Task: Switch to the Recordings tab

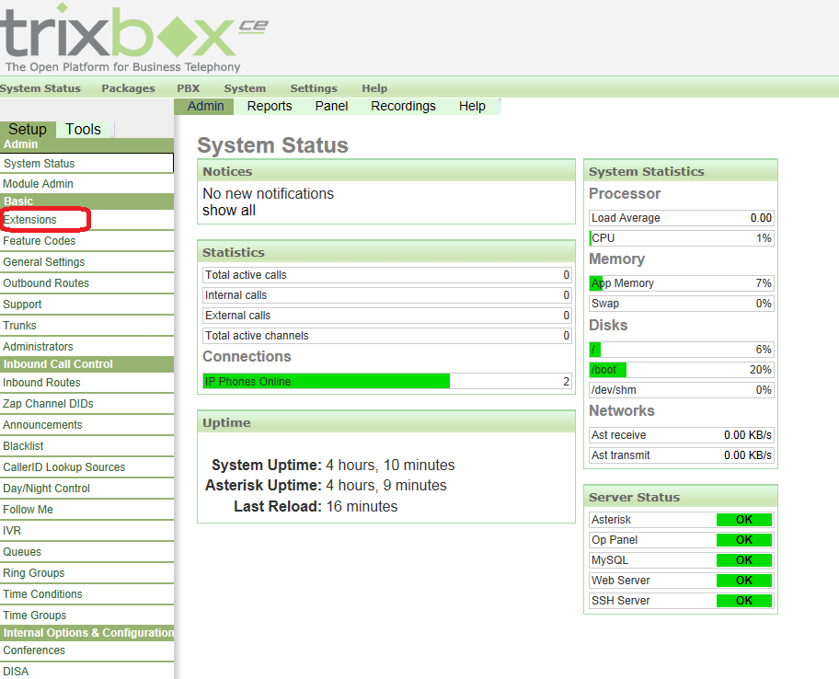Action: click(403, 106)
